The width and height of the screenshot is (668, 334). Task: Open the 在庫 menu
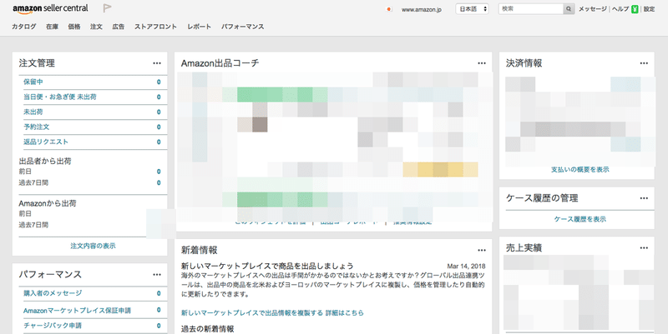pyautogui.click(x=52, y=27)
